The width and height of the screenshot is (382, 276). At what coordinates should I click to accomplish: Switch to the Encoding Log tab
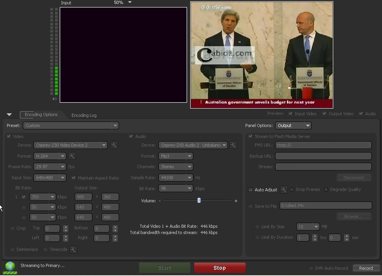coord(84,115)
